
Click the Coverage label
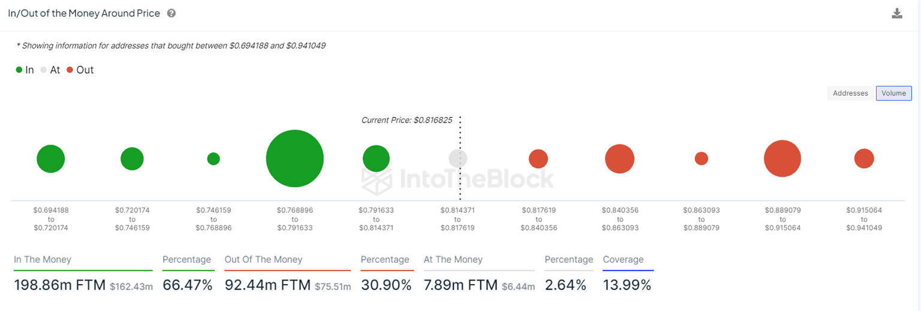[x=623, y=260]
